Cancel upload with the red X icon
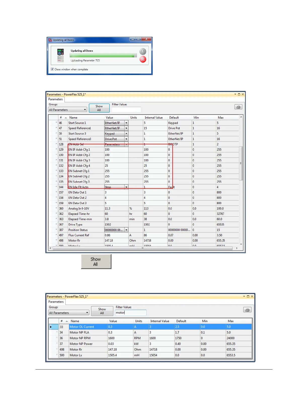Image resolution: width=308 pixels, height=399 pixels. click(x=143, y=59)
